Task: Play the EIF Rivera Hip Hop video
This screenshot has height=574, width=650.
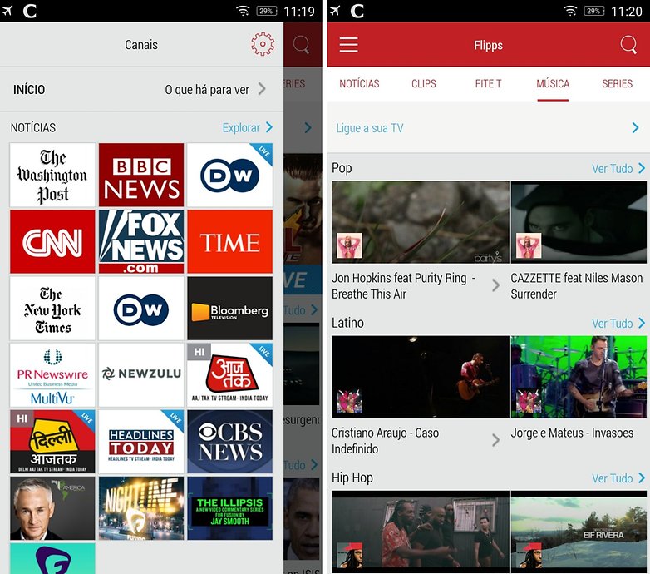Action: pos(579,532)
